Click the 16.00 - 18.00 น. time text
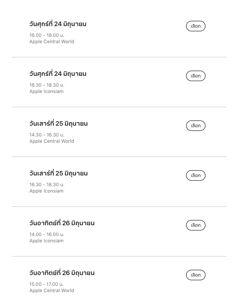Screen dimensions: 234x304 coord(47,35)
